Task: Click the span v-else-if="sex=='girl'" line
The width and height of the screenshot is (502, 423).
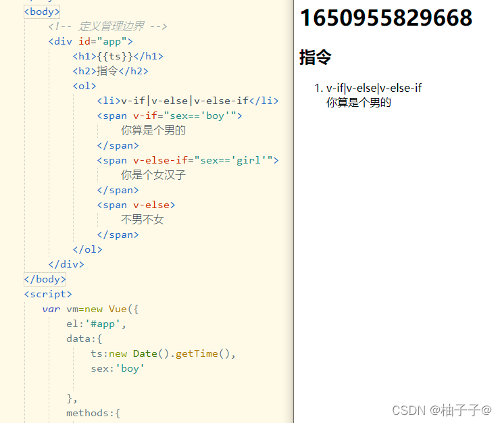Action: 188,160
